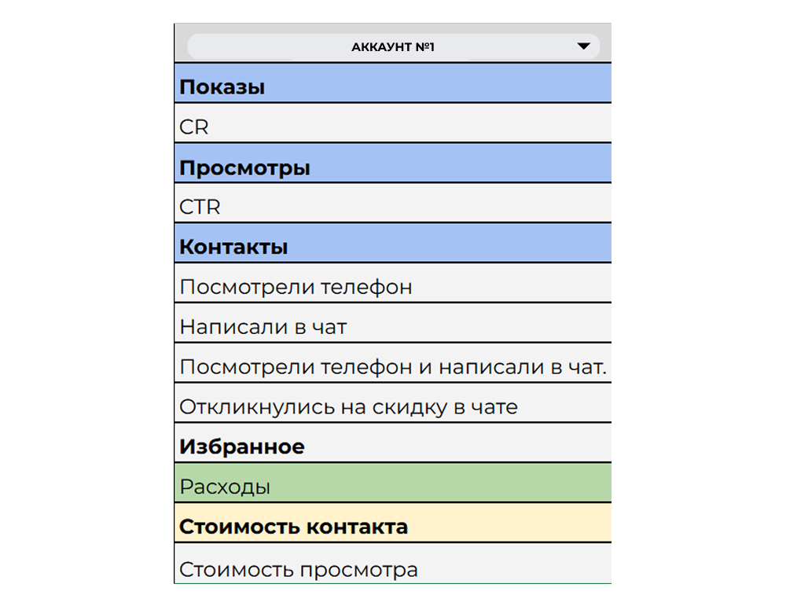Select the account name field at the top
This screenshot has height=606, width=786.
point(393,46)
